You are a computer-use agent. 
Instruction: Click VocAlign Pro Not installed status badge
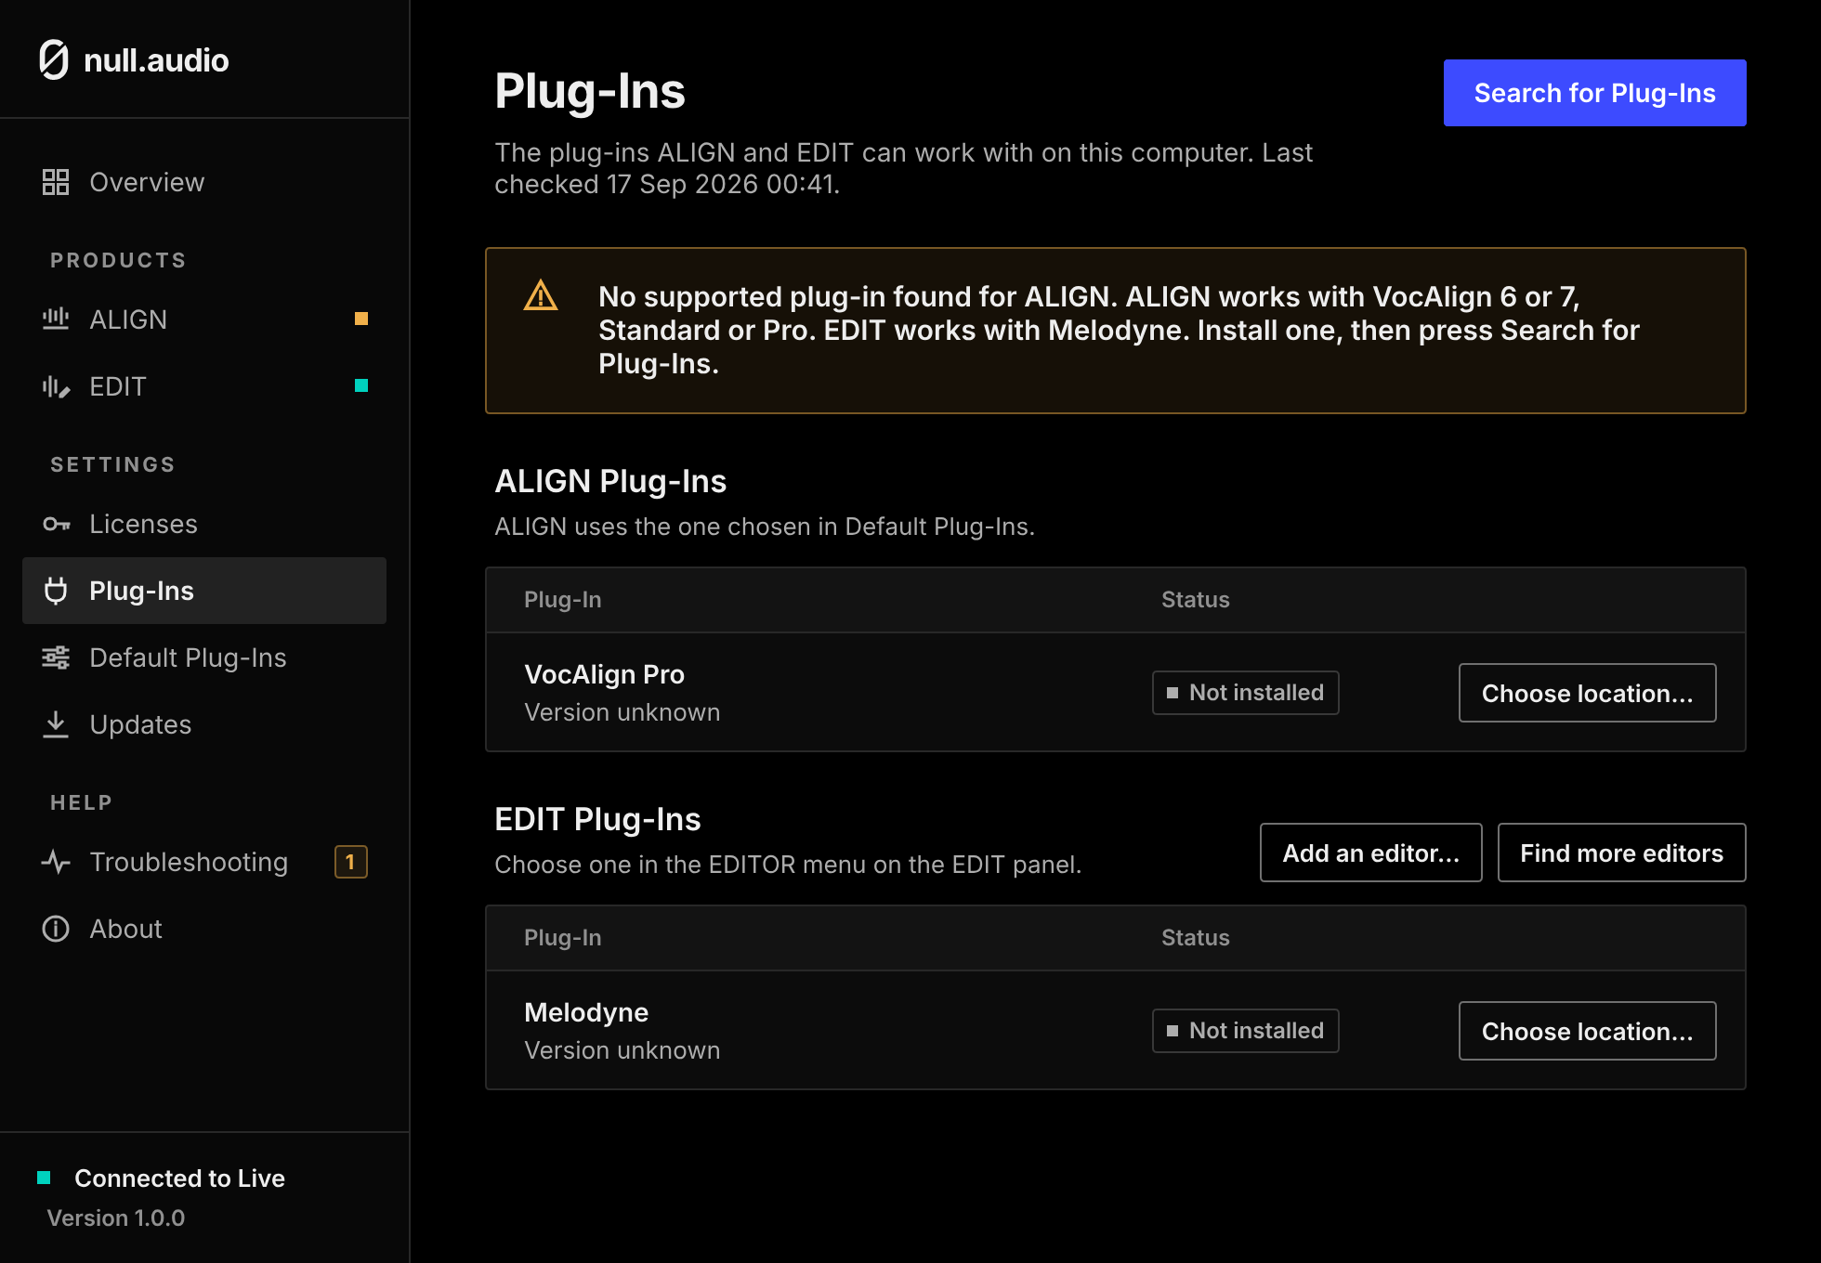1245,693
